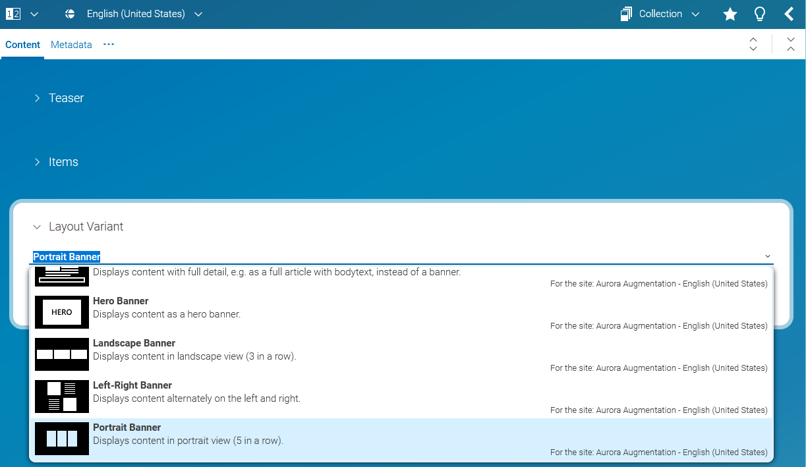Image resolution: width=806 pixels, height=467 pixels.
Task: Click the Collection document type icon
Action: 626,14
